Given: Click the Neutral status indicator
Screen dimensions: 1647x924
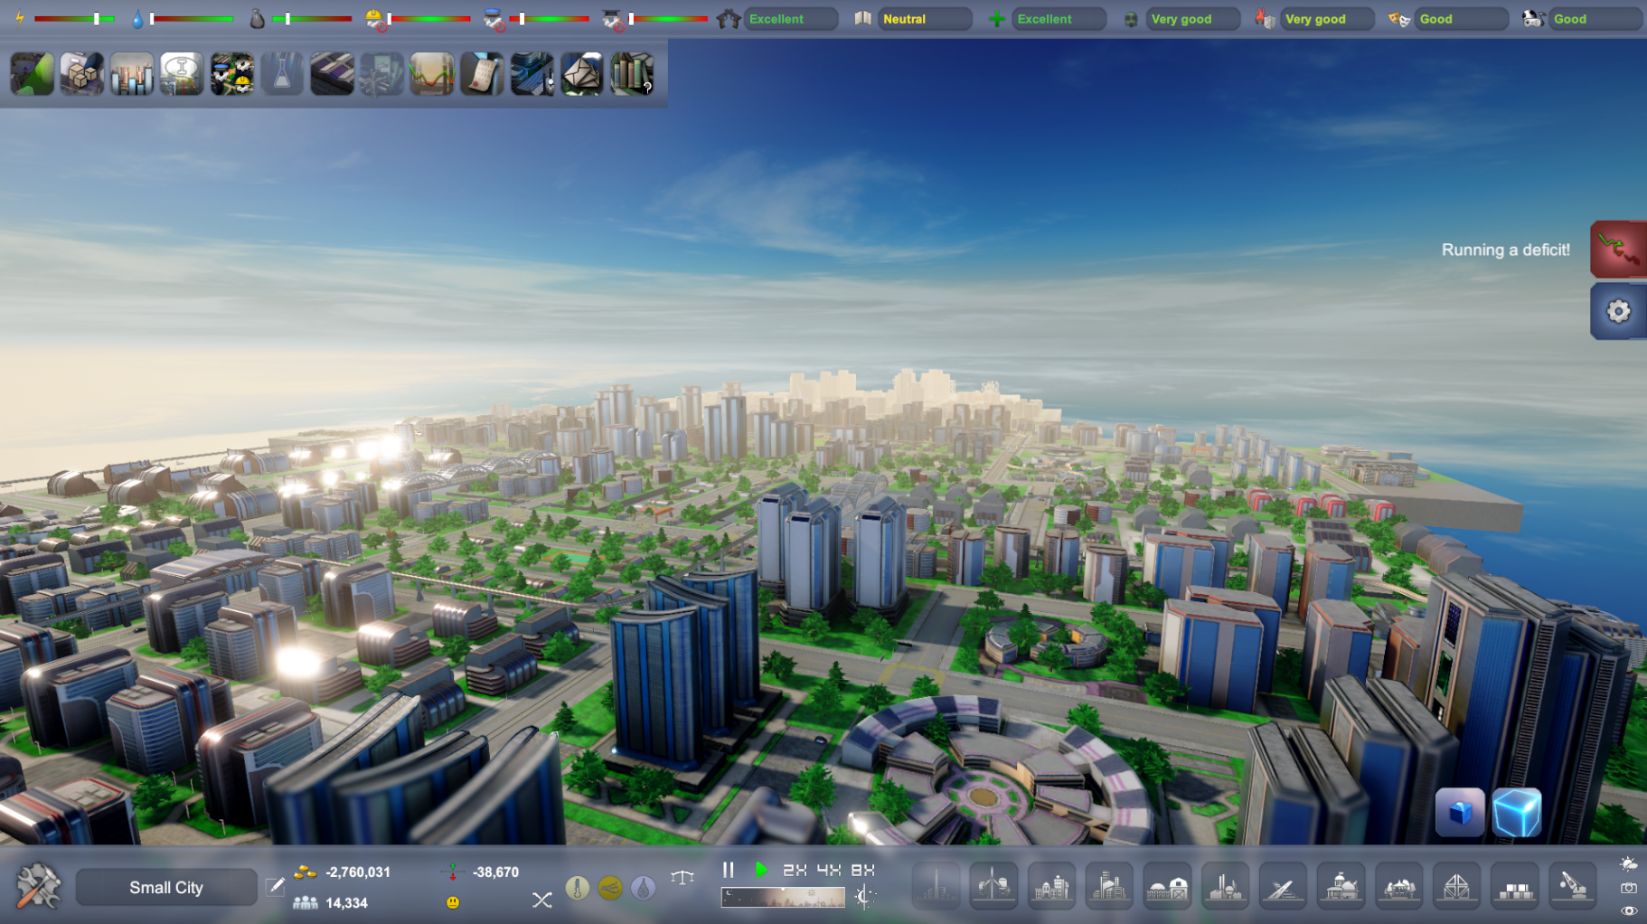Looking at the screenshot, I should pyautogui.click(x=924, y=18).
